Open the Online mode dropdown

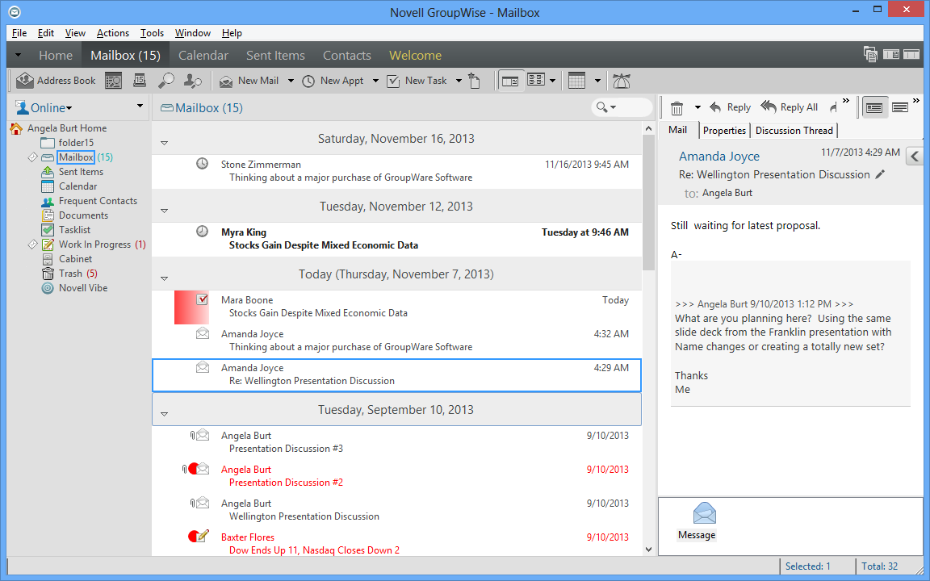point(44,108)
